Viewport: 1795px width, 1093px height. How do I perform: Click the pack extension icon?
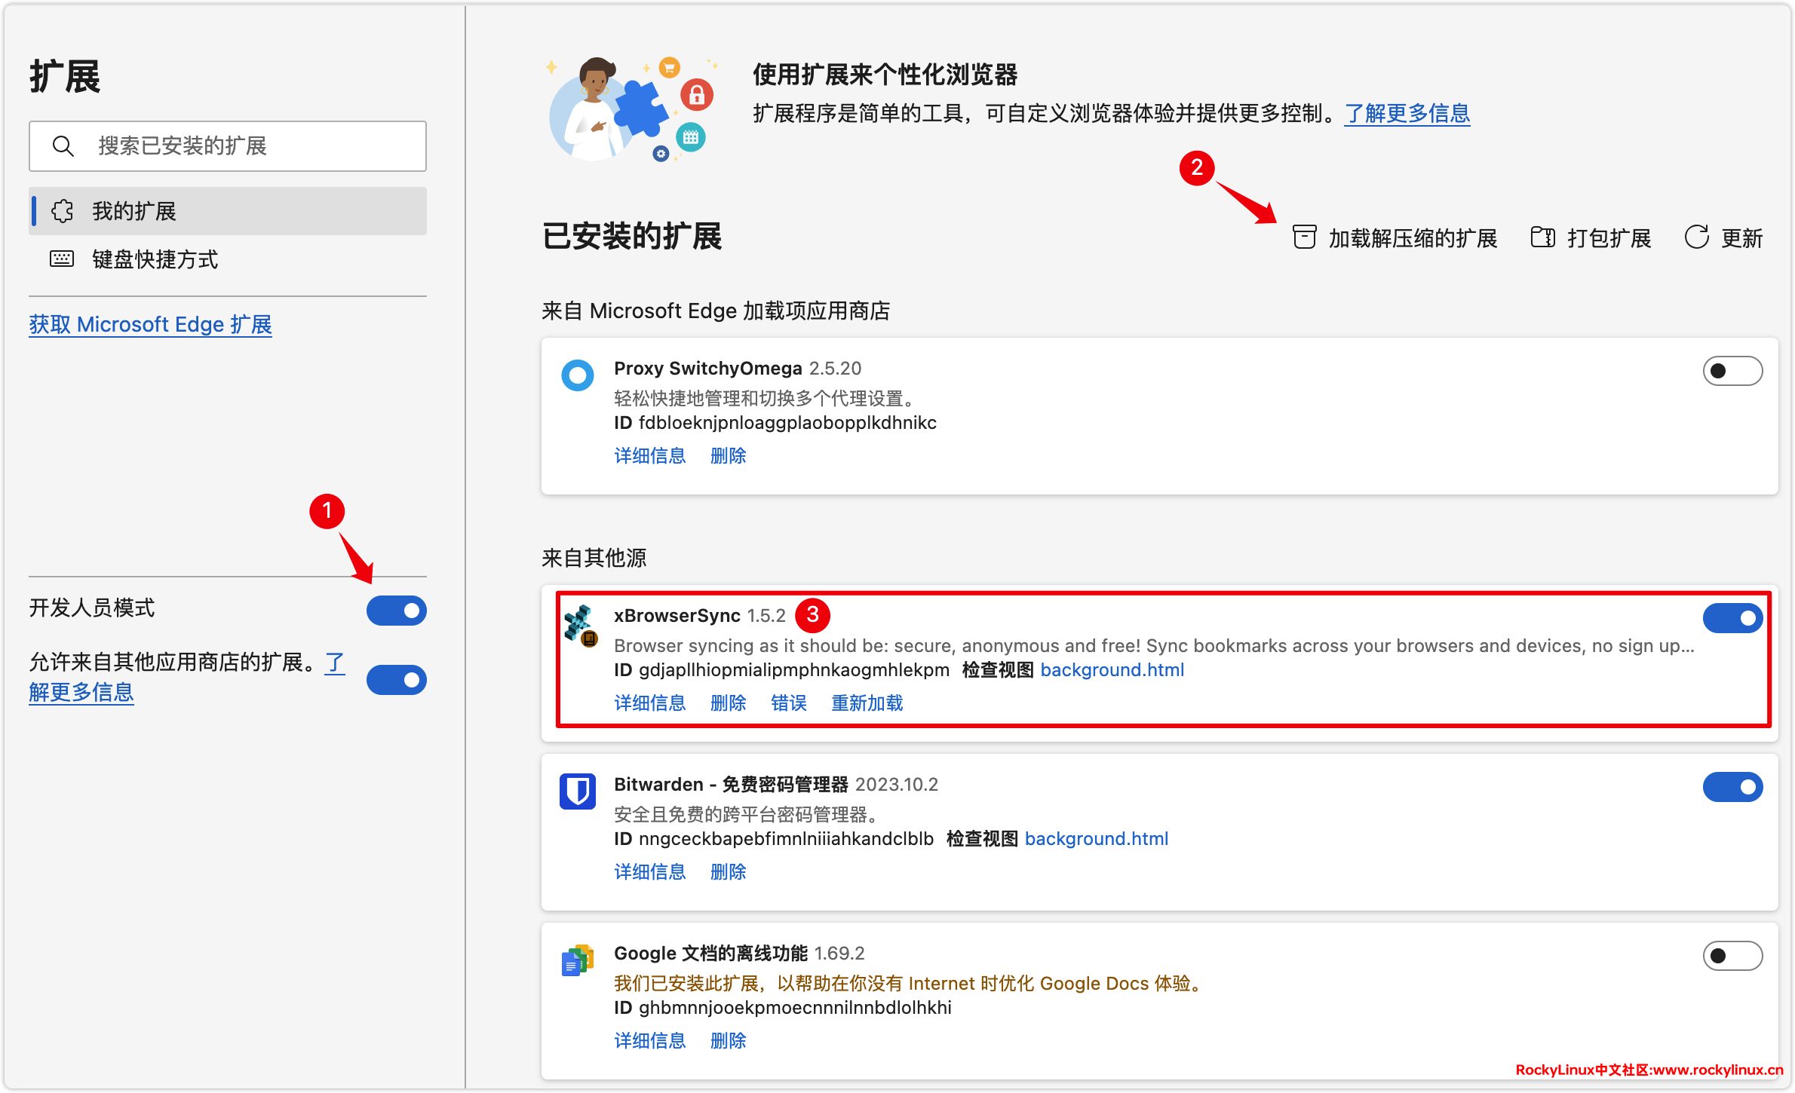tap(1542, 237)
